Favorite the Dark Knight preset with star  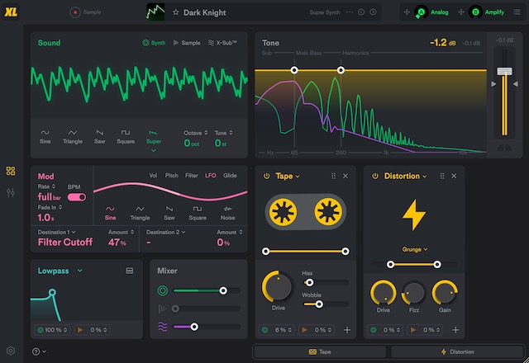coord(175,12)
